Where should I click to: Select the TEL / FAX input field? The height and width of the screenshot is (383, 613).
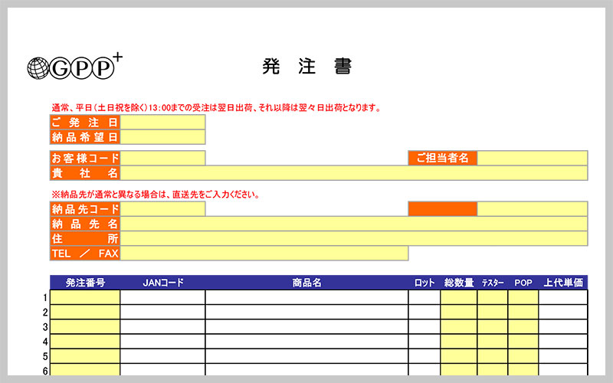click(264, 254)
